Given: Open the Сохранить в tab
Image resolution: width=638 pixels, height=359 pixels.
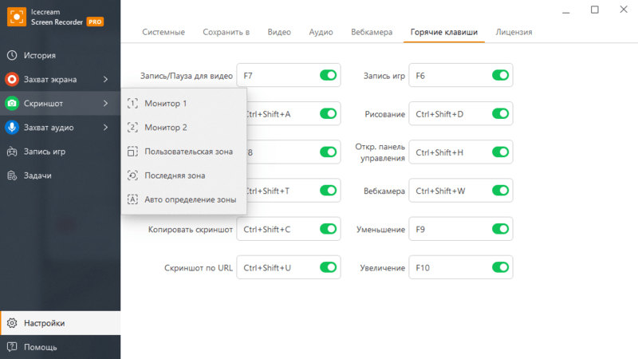Looking at the screenshot, I should (x=226, y=32).
